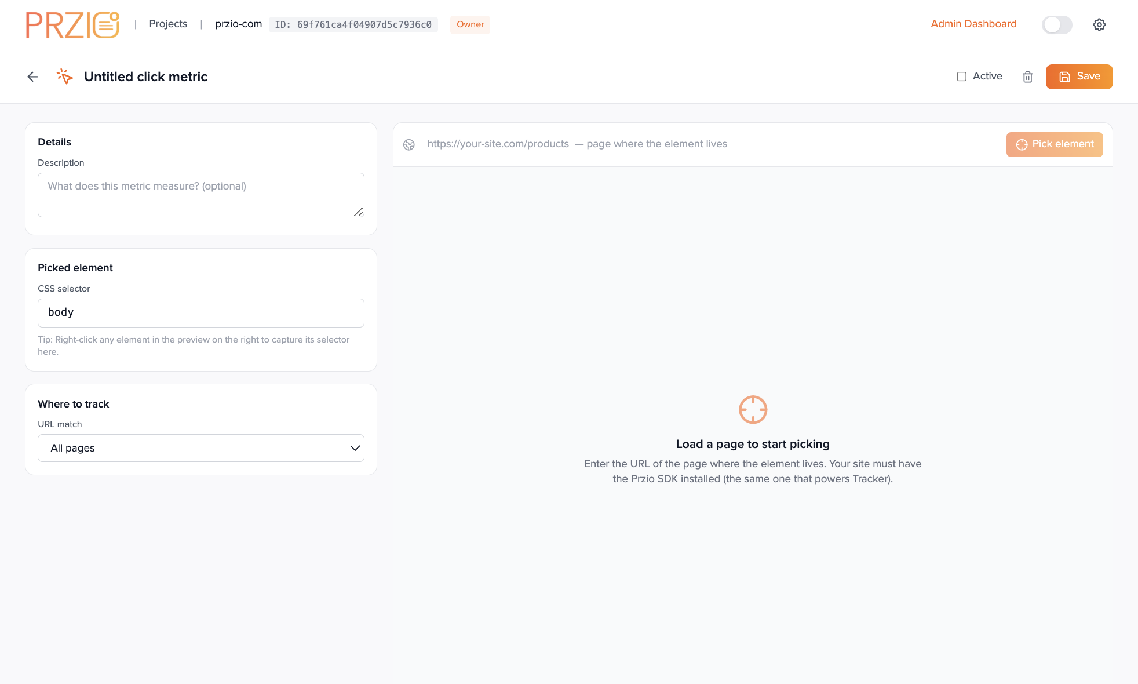Open the Admin Dashboard link
Screen dimensions: 1138x684
click(x=973, y=24)
